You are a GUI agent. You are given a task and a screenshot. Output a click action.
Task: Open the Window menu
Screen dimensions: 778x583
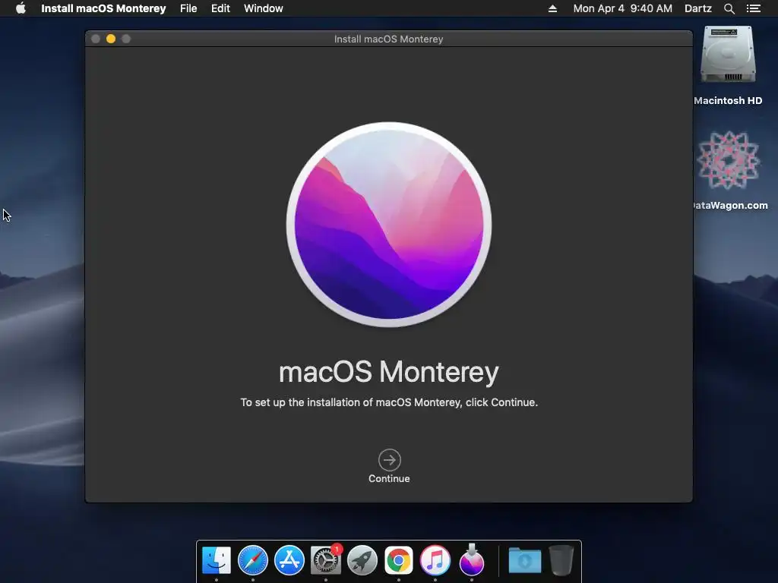click(264, 8)
